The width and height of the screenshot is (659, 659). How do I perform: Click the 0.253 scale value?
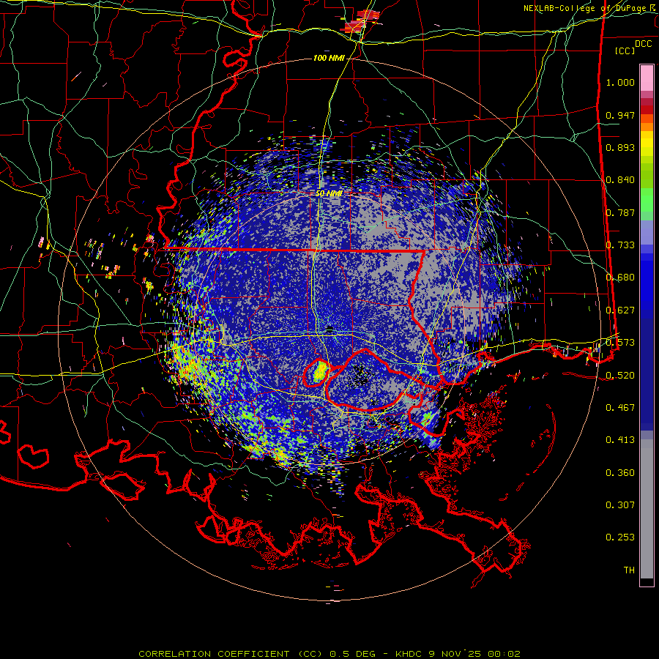point(620,537)
